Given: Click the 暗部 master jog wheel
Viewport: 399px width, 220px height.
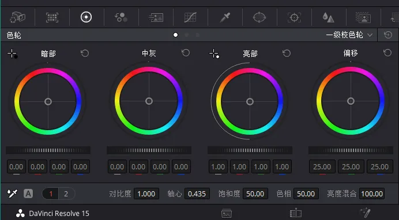Looking at the screenshot, I should [48, 150].
